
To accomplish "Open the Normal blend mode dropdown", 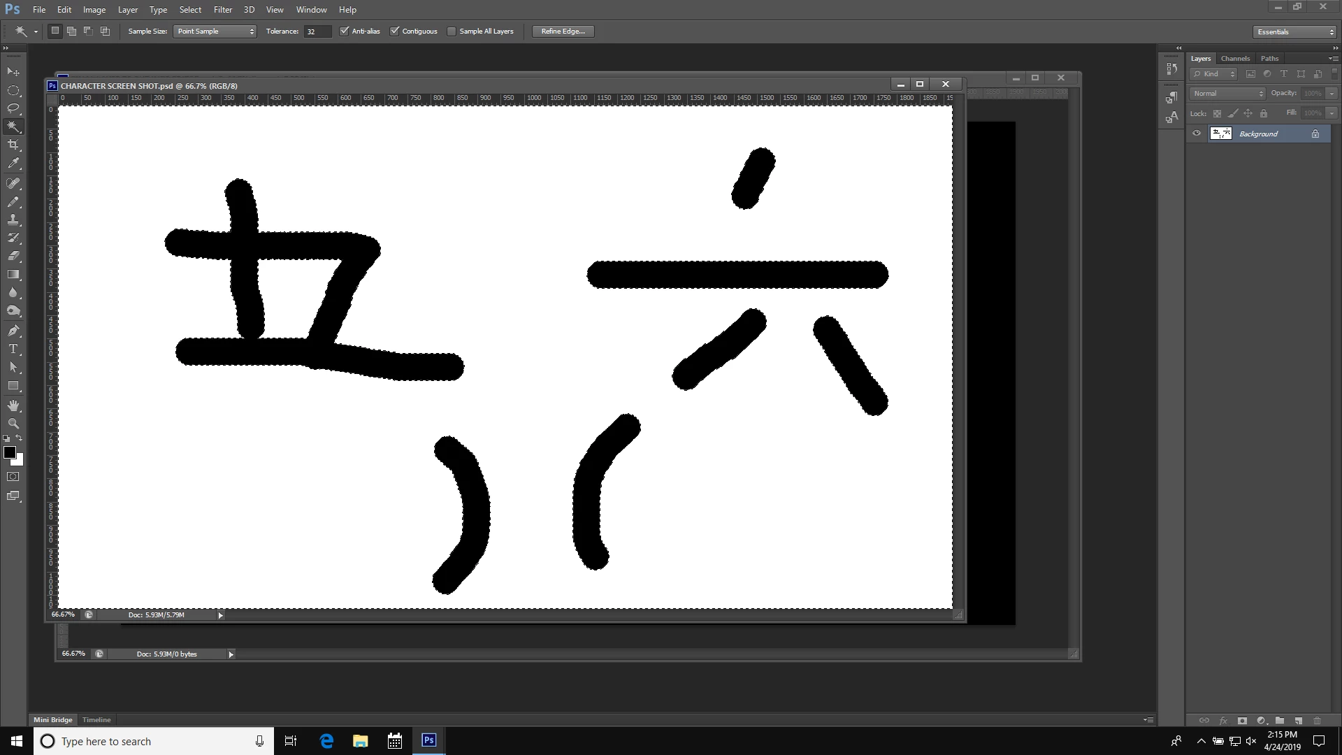I will tap(1227, 93).
